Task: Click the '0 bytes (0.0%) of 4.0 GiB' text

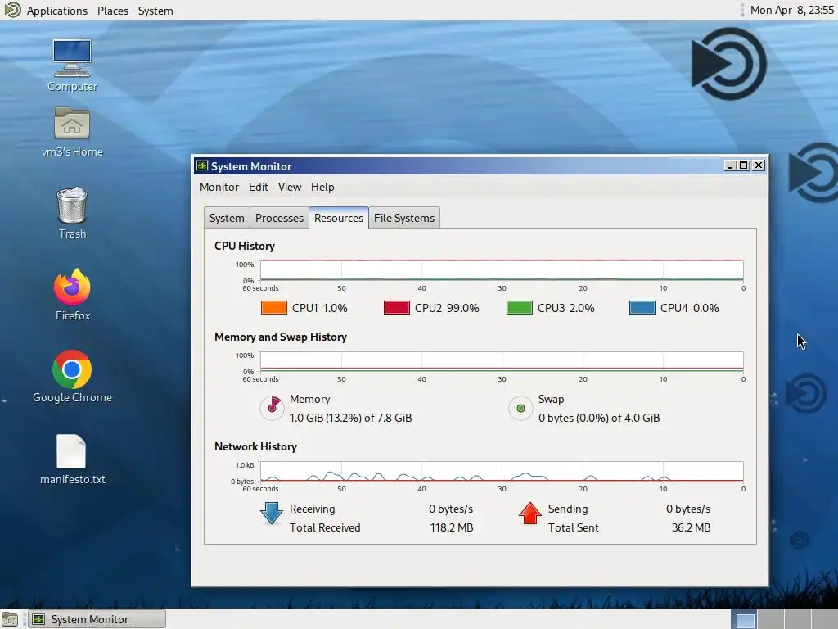Action: click(599, 418)
